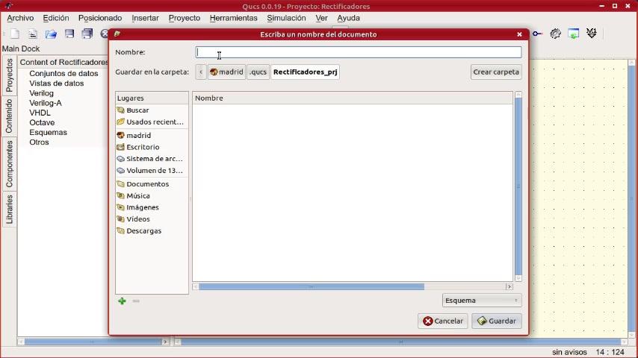Switch to the Libraries side tab

(x=10, y=210)
